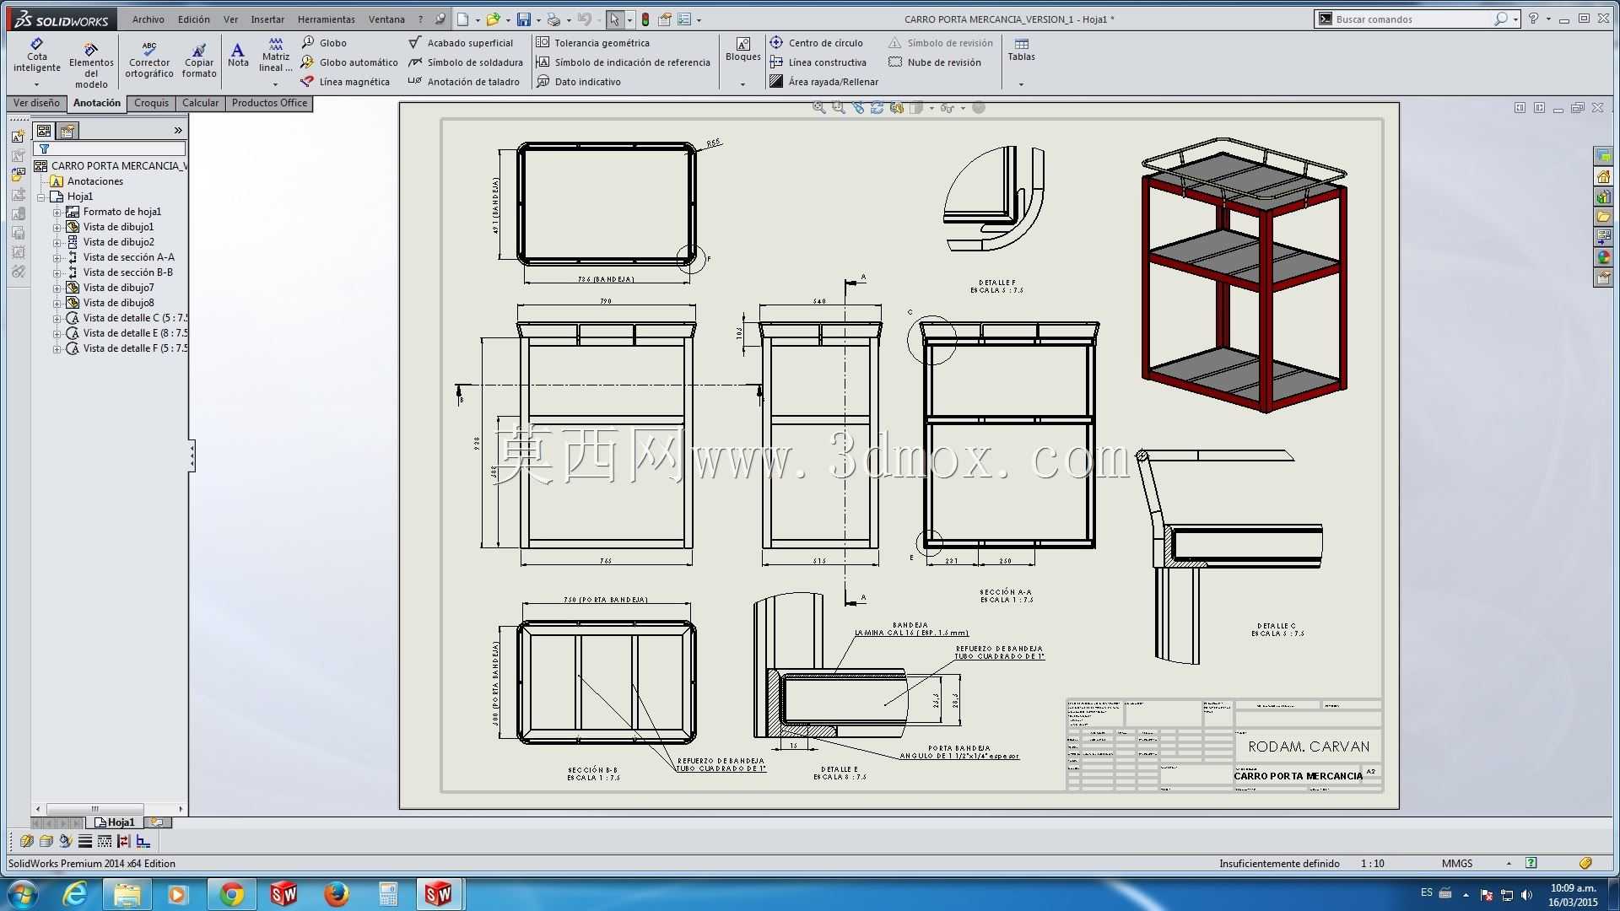1620x911 pixels.
Task: Open the Design Library task pane tab
Action: tap(1603, 197)
